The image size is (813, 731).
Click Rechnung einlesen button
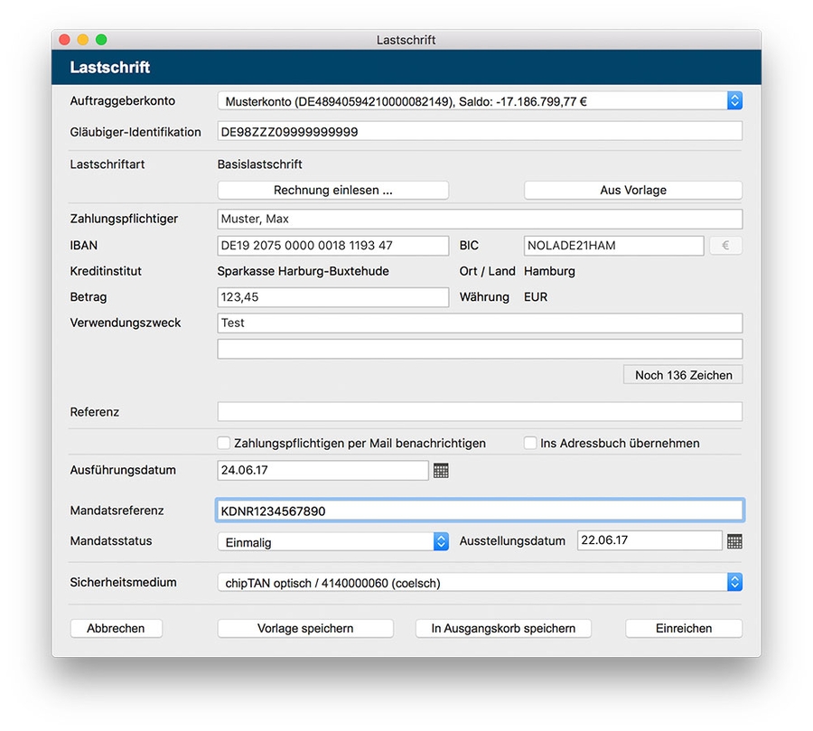(332, 191)
